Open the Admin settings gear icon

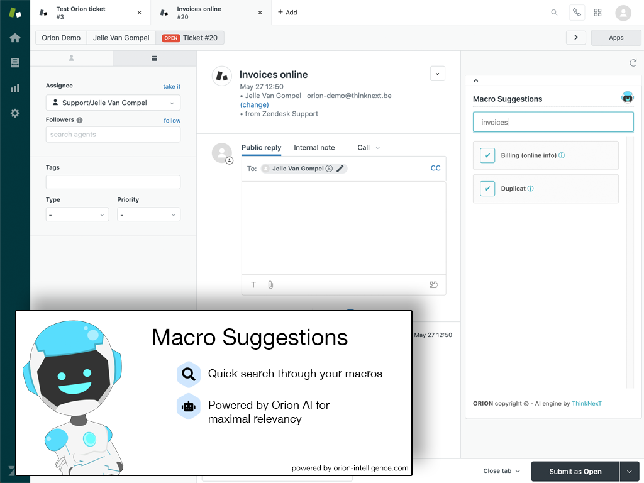pos(15,113)
